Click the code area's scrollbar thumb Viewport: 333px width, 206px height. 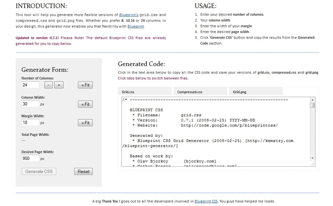313,105
